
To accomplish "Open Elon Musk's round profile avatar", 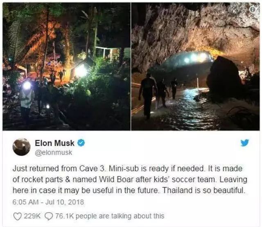I will (x=21, y=147).
